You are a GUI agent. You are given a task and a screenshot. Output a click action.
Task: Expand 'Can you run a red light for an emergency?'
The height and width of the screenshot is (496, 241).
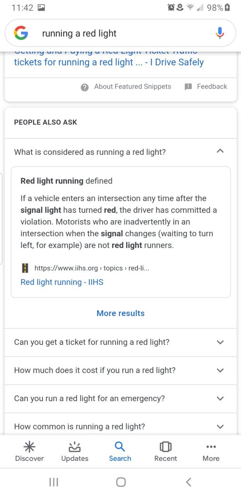click(120, 398)
